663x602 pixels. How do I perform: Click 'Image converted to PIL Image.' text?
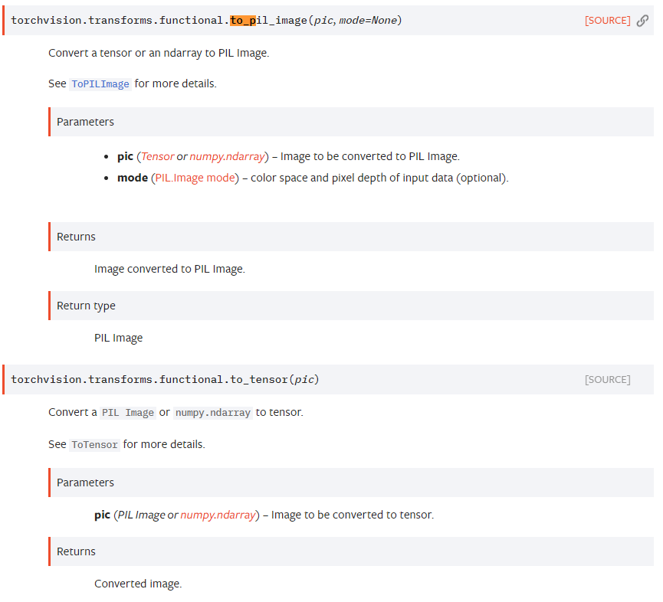point(169,269)
